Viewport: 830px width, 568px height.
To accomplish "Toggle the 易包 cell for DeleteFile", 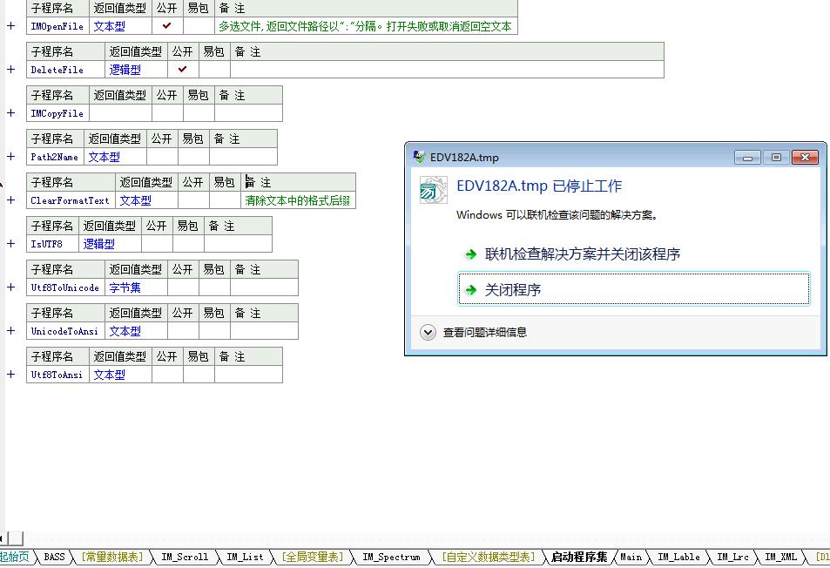I will [214, 70].
